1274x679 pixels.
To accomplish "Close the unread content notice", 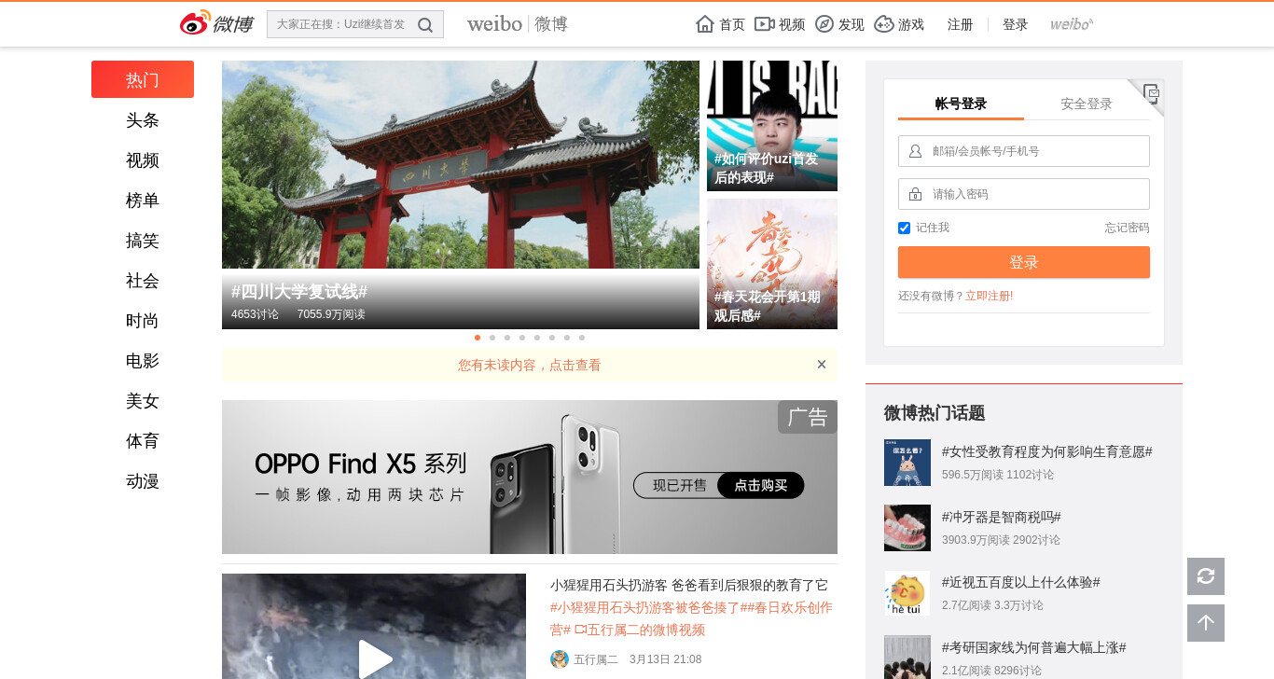I will 822,365.
